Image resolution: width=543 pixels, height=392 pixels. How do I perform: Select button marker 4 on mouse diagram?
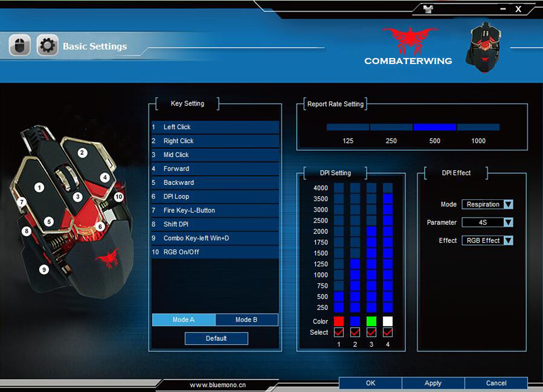(105, 177)
